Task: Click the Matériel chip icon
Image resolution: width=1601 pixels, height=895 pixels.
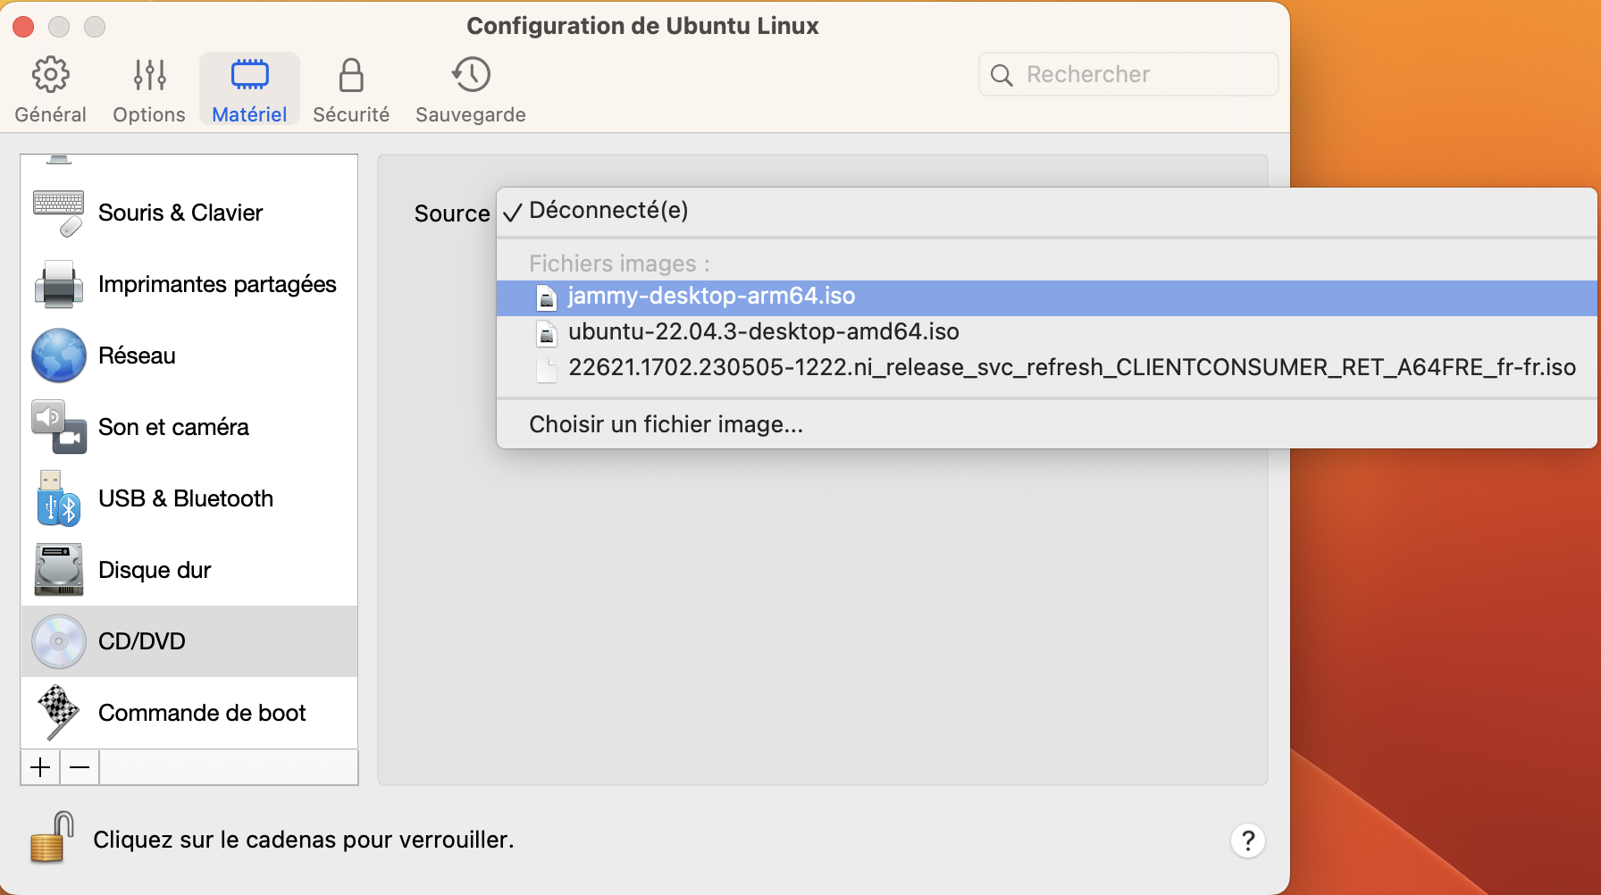Action: [x=250, y=75]
